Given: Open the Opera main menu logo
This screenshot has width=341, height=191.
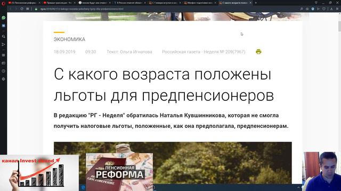Looking at the screenshot, I should 3,3.
